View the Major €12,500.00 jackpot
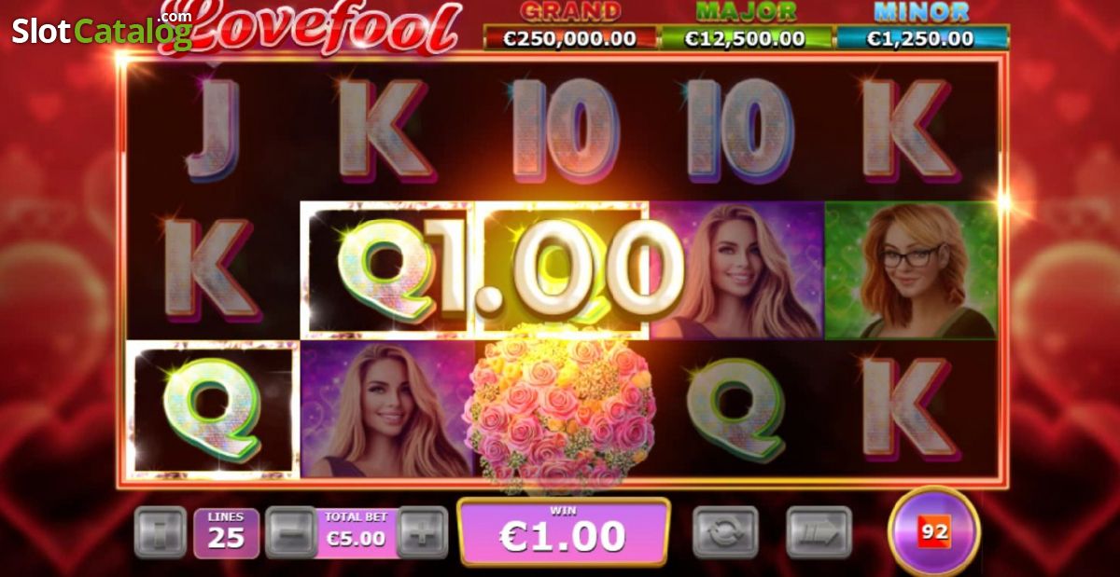The height and width of the screenshot is (577, 1120). (x=746, y=27)
